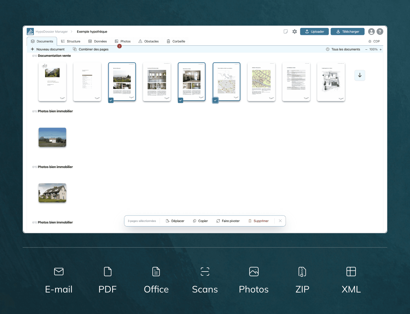Image resolution: width=410 pixels, height=314 pixels.
Task: Expand more pages with the down arrow
Action: 360,75
